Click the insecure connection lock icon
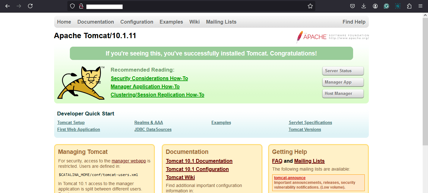 pyautogui.click(x=81, y=6)
